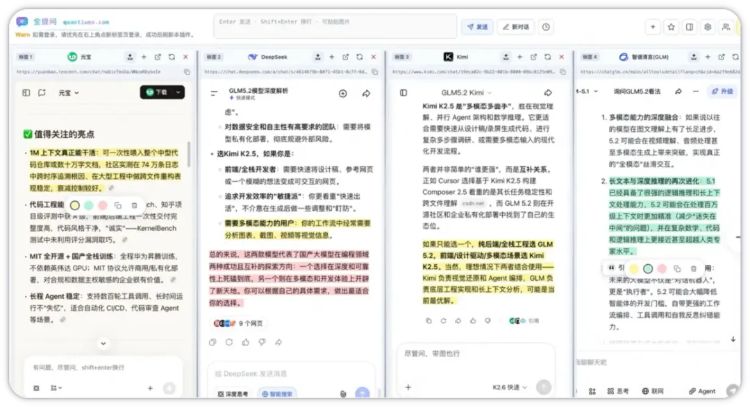Select 标签 3 tab label
750x407 pixels.
point(402,57)
